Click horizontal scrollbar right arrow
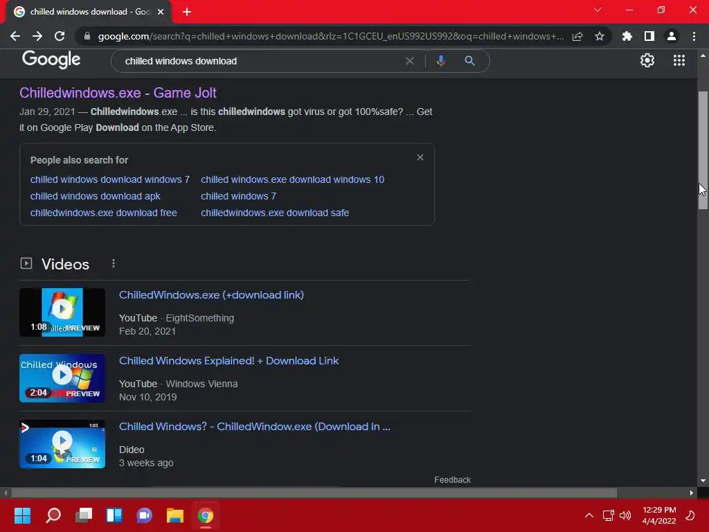Viewport: 709px width, 532px height. (692, 493)
